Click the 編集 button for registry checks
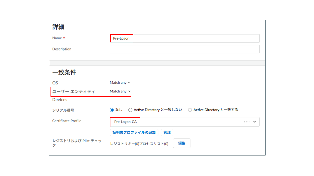Viewport: 314px width, 176px height. coord(181,143)
